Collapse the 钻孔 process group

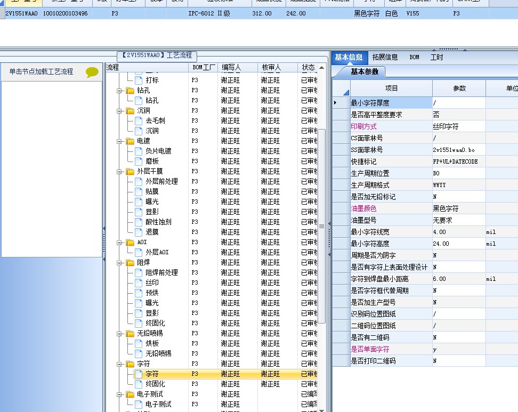pyautogui.click(x=119, y=91)
